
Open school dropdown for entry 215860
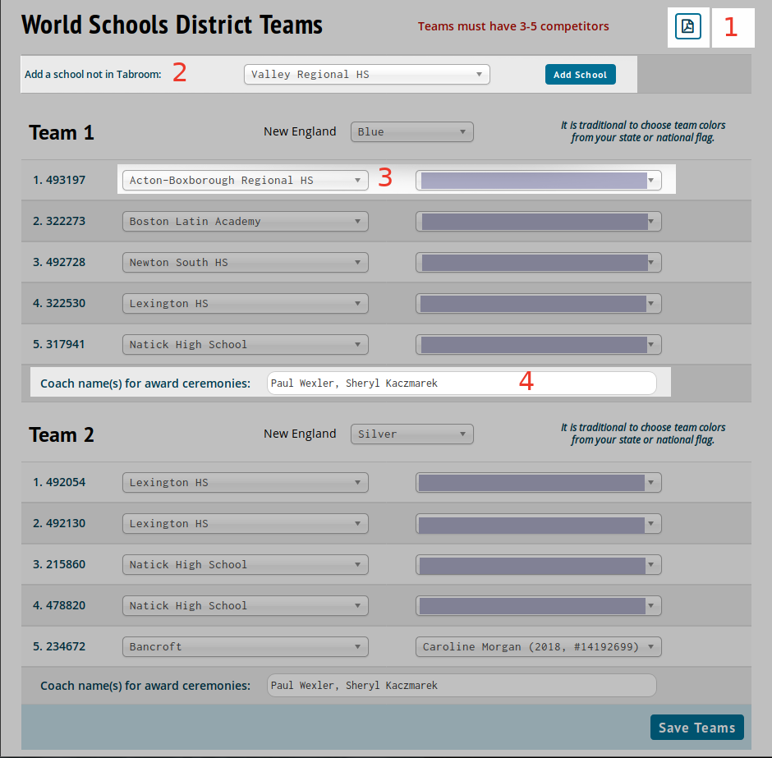click(245, 564)
